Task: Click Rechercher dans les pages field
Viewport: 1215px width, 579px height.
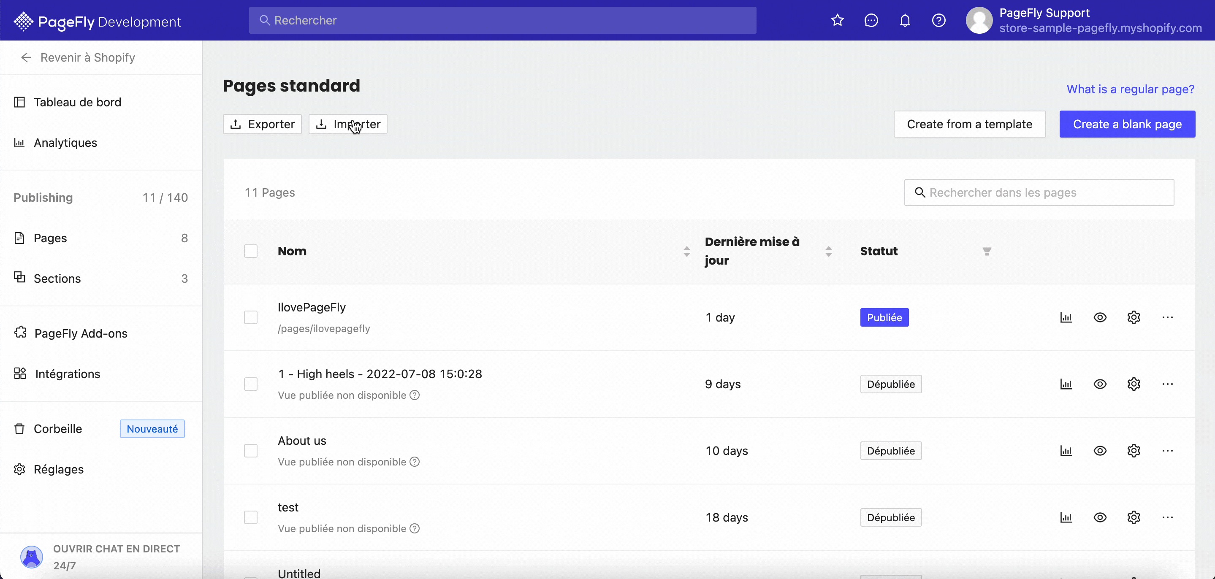Action: [x=1039, y=192]
